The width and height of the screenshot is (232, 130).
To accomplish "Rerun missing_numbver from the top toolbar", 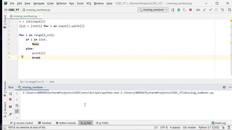I will click(x=173, y=10).
